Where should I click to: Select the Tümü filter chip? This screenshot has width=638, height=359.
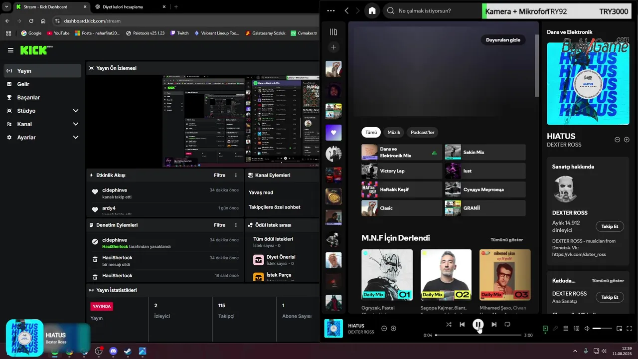point(371,133)
